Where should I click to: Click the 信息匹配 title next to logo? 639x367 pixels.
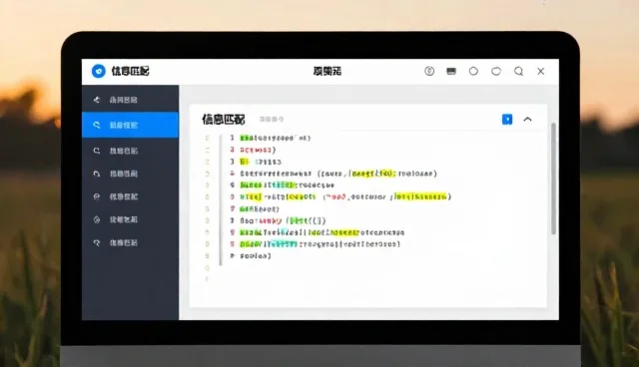point(131,71)
